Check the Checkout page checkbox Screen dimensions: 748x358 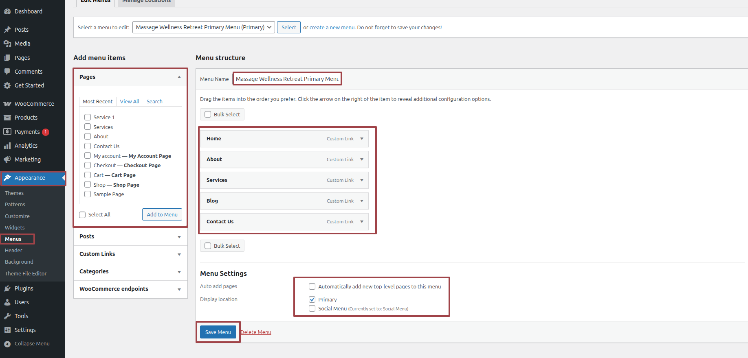click(x=88, y=165)
